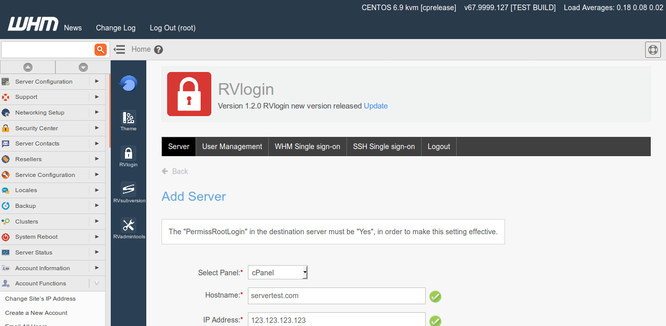
Task: Open the RVadmintools wrench icon
Action: pyautogui.click(x=129, y=229)
